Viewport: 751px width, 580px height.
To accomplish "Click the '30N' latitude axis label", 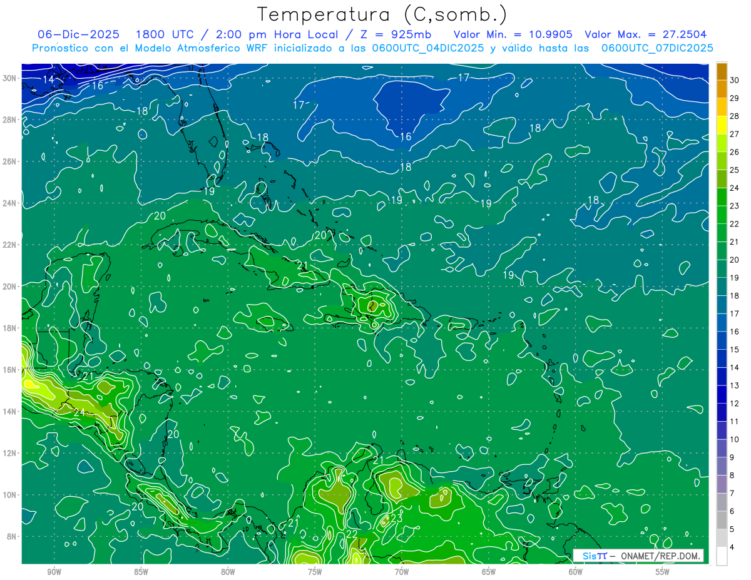I will click(9, 78).
